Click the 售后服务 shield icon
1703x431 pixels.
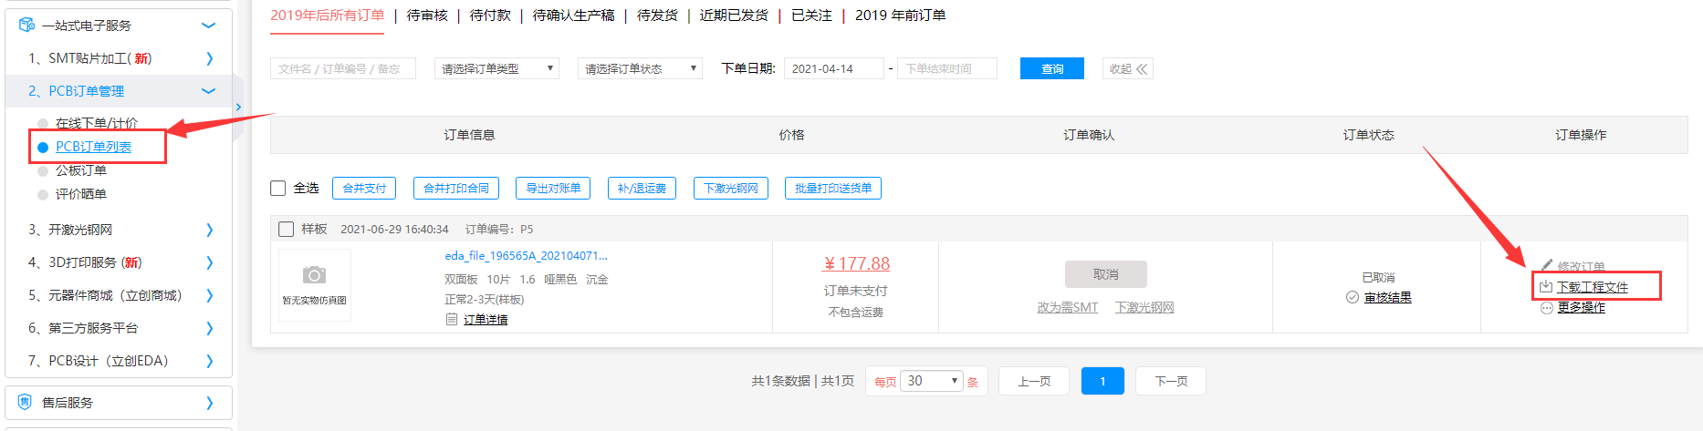click(x=26, y=402)
